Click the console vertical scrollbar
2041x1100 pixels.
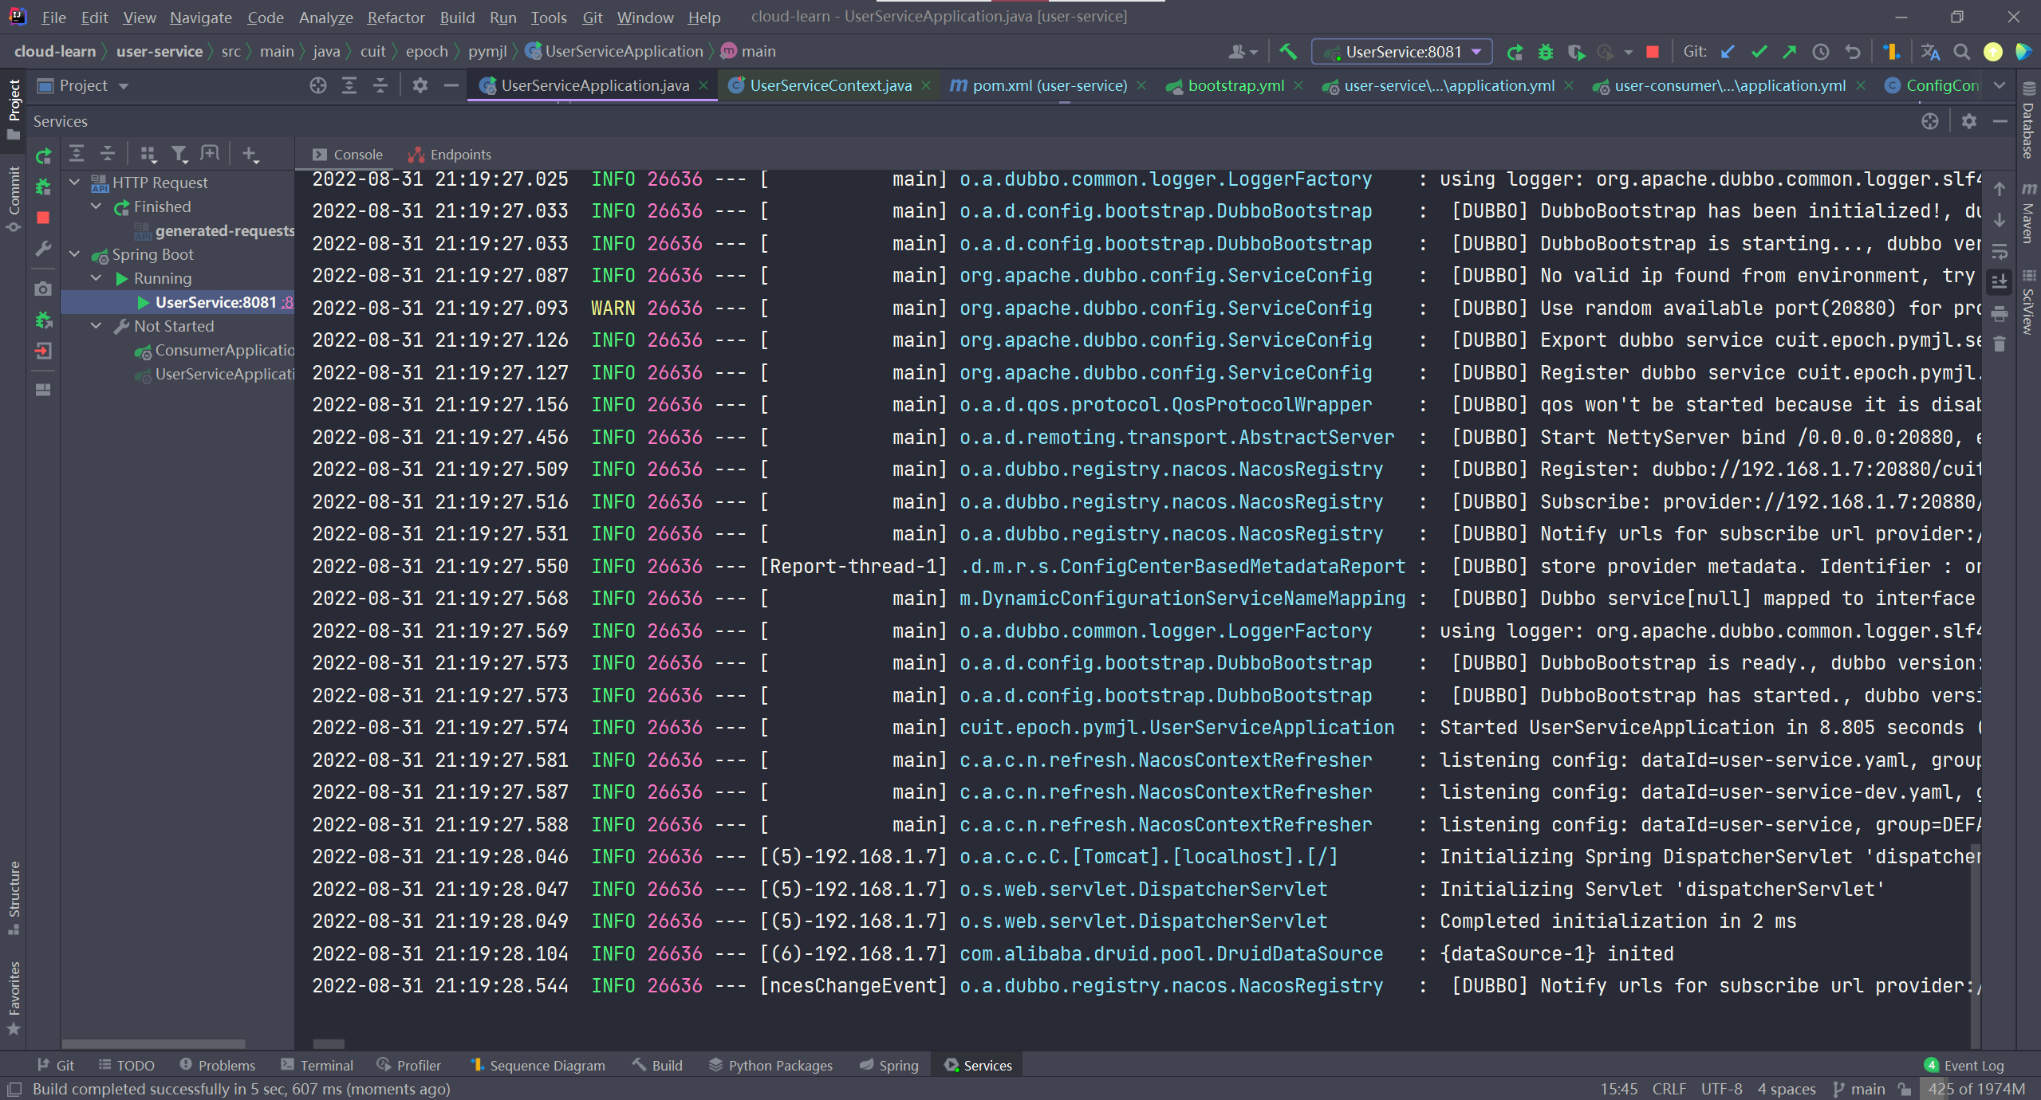pos(1976,945)
